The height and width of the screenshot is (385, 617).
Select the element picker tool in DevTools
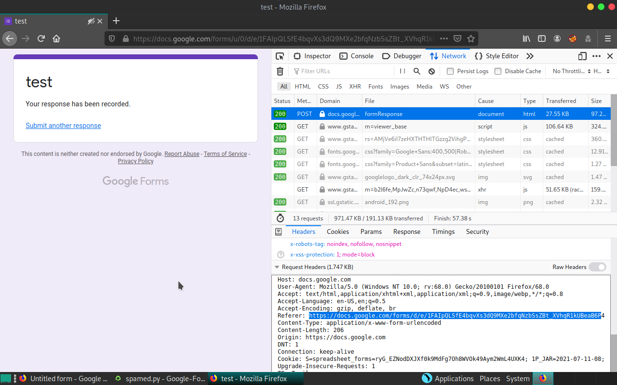[x=279, y=56]
